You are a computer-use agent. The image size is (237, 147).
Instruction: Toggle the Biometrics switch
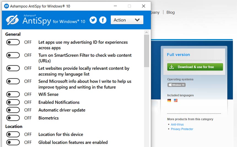13,118
